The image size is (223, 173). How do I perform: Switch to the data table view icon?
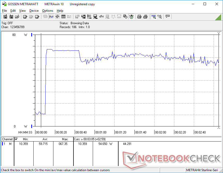(63, 17)
